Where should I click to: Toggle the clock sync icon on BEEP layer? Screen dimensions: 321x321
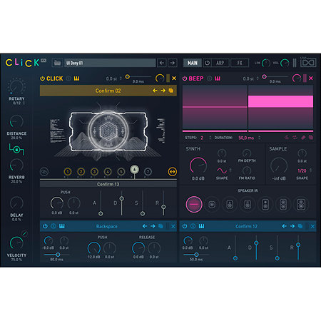point(210,78)
